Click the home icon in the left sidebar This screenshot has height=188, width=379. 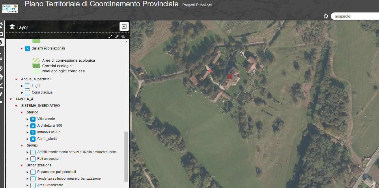pyautogui.click(x=1, y=25)
